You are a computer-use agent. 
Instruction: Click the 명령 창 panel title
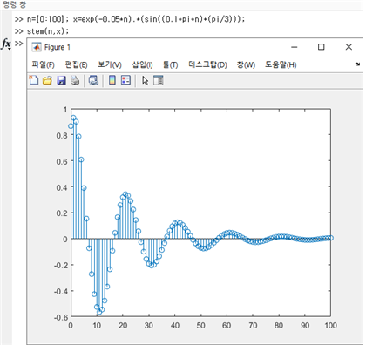[x=14, y=4]
